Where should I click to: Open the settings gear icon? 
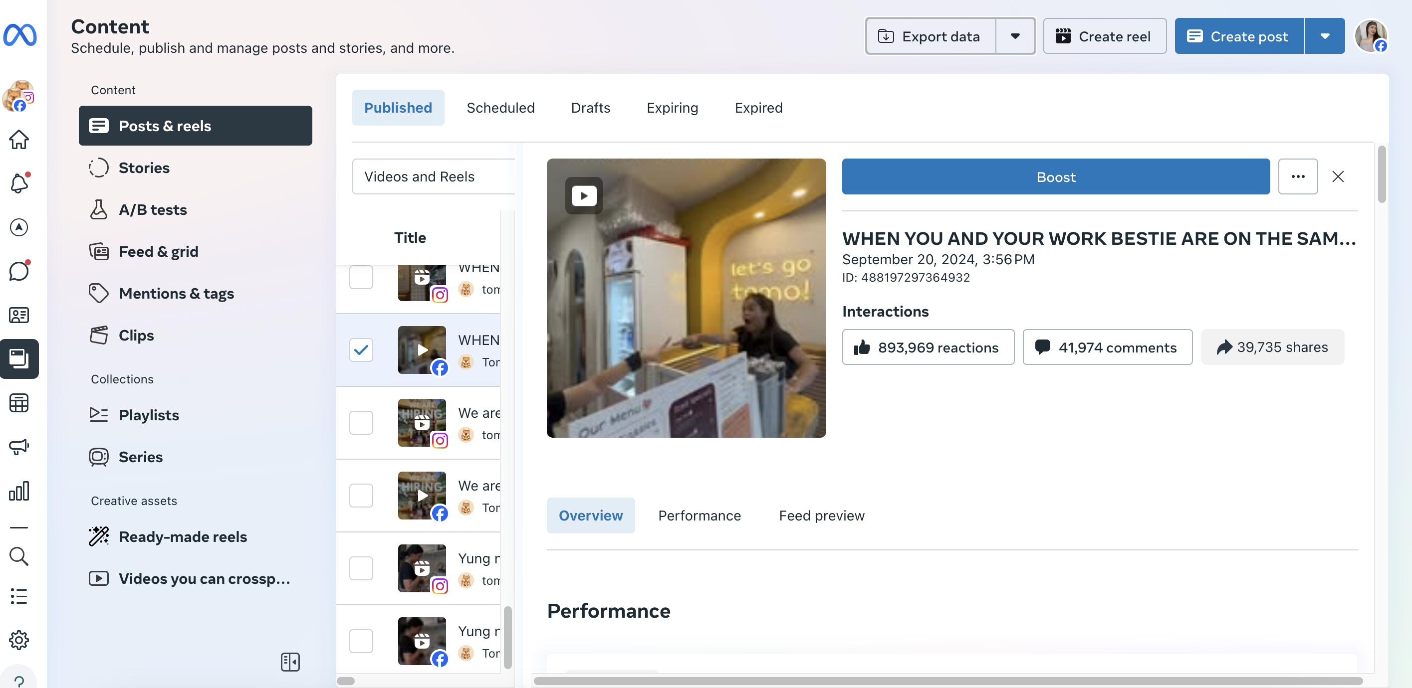point(18,640)
